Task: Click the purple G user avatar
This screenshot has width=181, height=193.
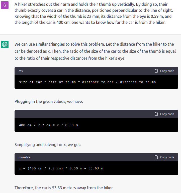Action: [5, 5]
